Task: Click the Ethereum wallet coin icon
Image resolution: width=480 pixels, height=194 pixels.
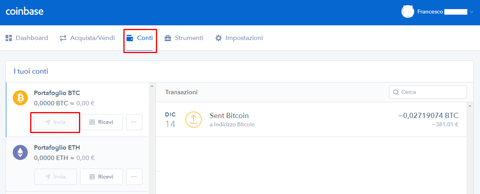Action: click(20, 152)
